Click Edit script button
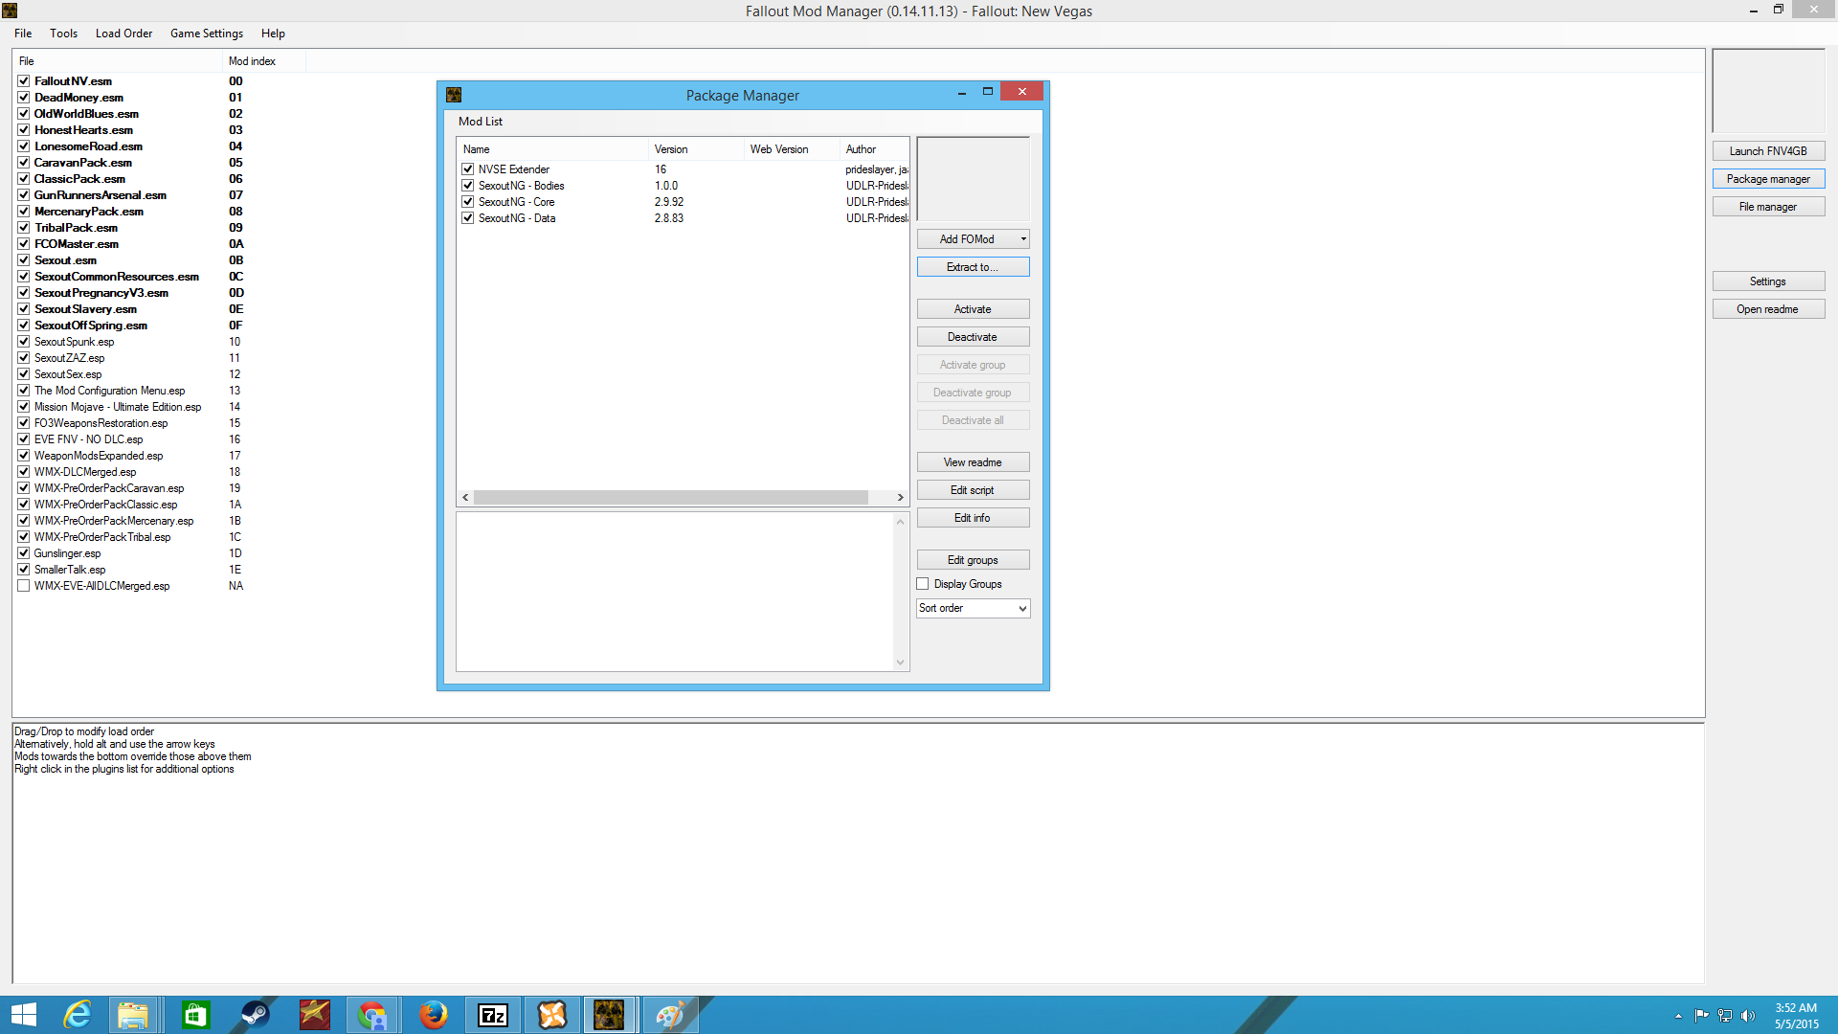The width and height of the screenshot is (1838, 1034). (973, 490)
